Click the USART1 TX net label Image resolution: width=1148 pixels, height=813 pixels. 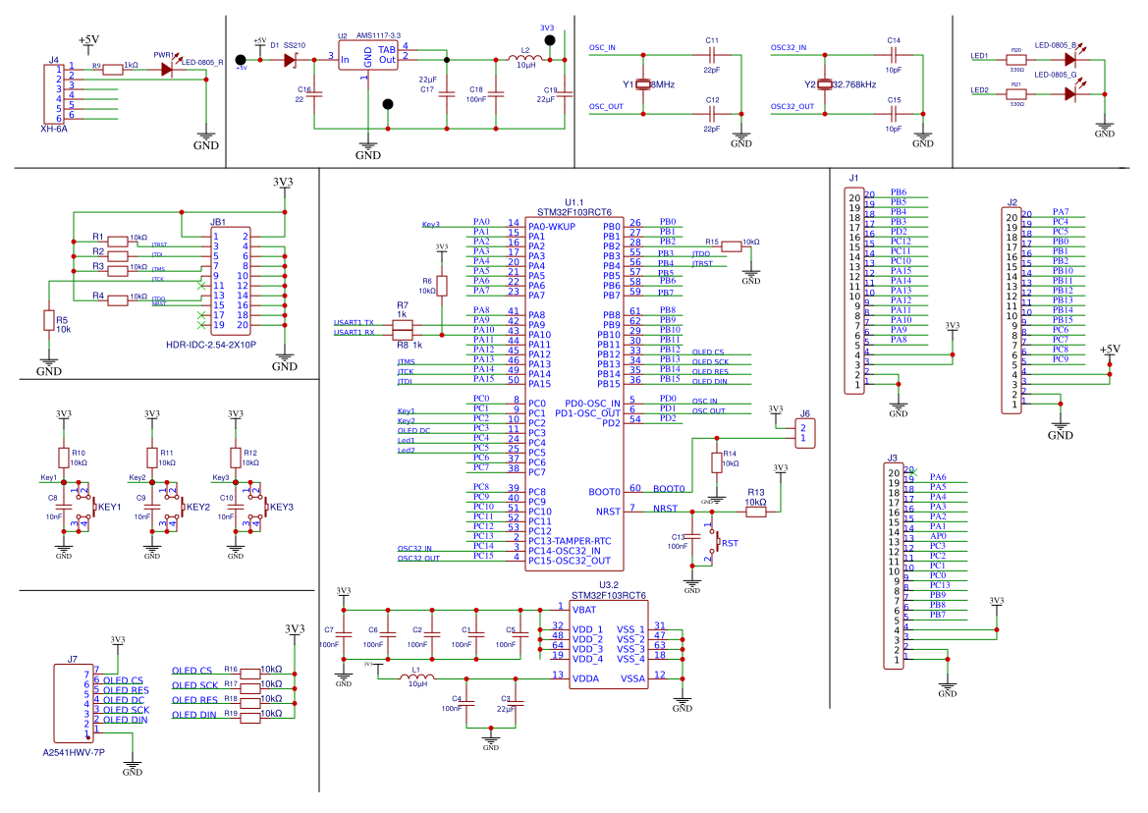click(x=354, y=323)
